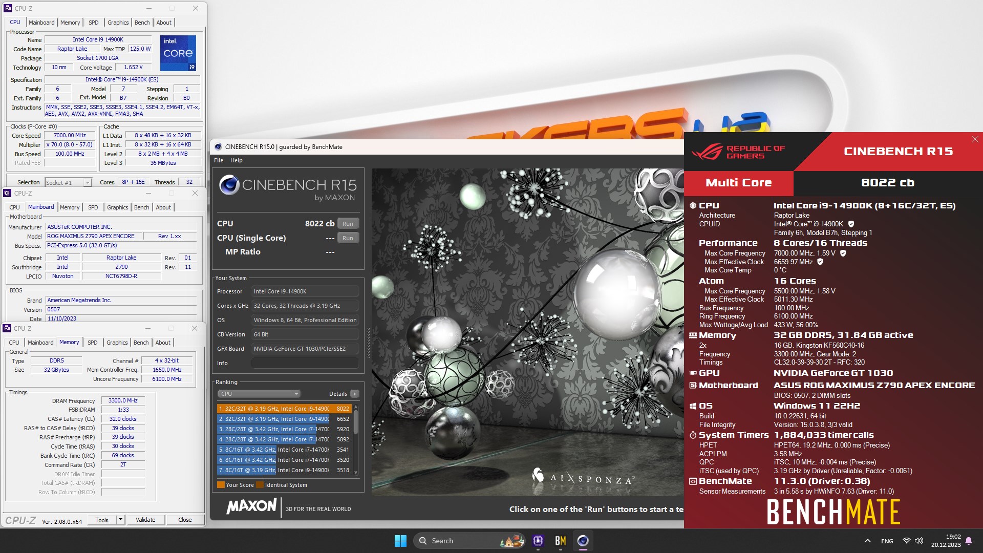Open Graphics tab in CPU-Z processor window
The image size is (983, 553).
(x=118, y=23)
